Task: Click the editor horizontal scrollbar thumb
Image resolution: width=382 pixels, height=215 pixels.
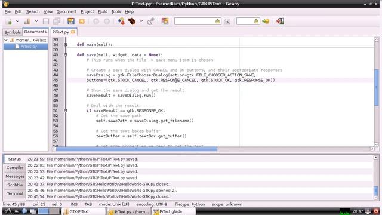Action: coord(137,149)
